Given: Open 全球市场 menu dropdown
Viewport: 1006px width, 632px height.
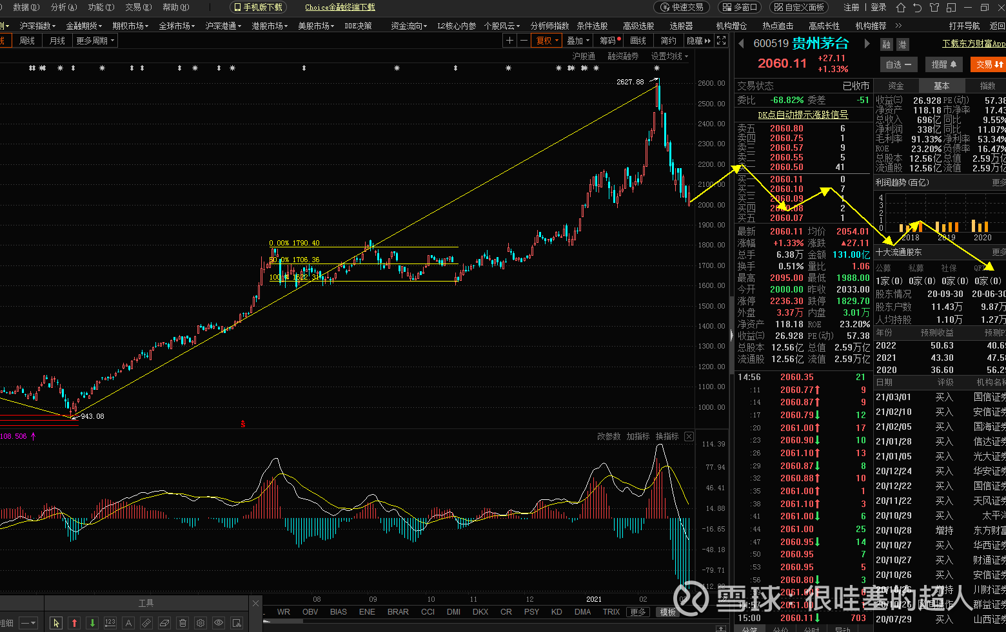Looking at the screenshot, I should (x=177, y=26).
